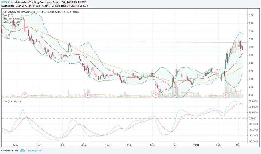Click the 2018 date axis label
Image resolution: width=261 pixels, height=154 pixels.
[x=196, y=145]
